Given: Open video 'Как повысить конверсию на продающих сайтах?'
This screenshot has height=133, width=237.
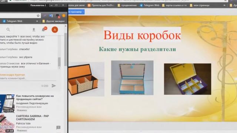Looking at the screenshot, I should click(35, 98).
